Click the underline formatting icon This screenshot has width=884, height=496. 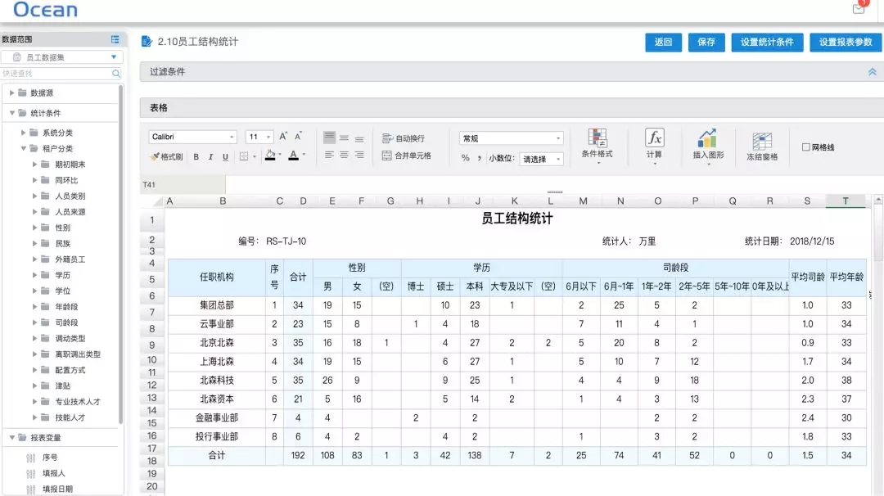225,156
